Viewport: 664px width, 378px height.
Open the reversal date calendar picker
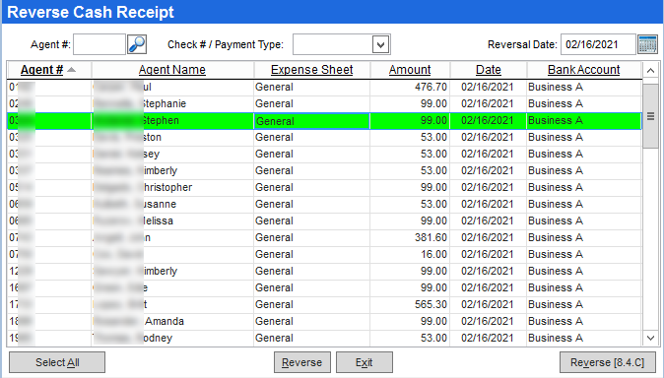tap(647, 44)
